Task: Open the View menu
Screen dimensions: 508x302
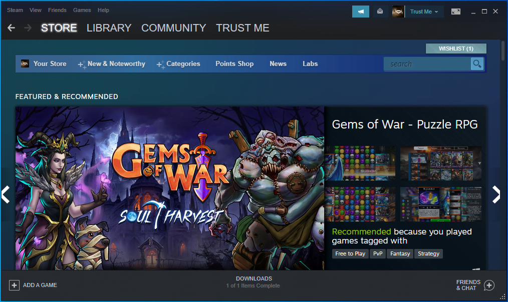Action: pyautogui.click(x=35, y=10)
